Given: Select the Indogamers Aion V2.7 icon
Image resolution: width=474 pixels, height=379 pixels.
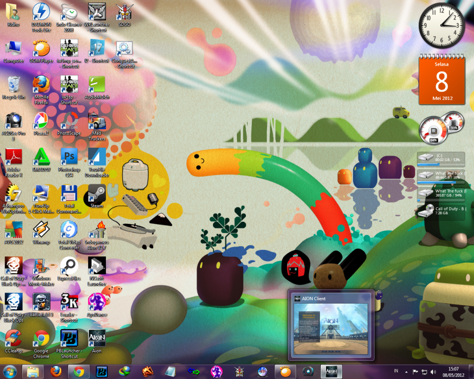Looking at the screenshot, I should tap(97, 235).
